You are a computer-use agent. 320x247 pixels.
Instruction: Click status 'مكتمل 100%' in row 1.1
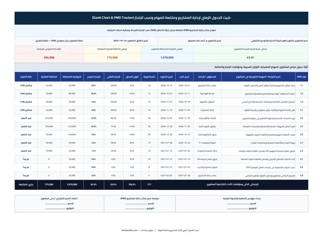click(26, 86)
